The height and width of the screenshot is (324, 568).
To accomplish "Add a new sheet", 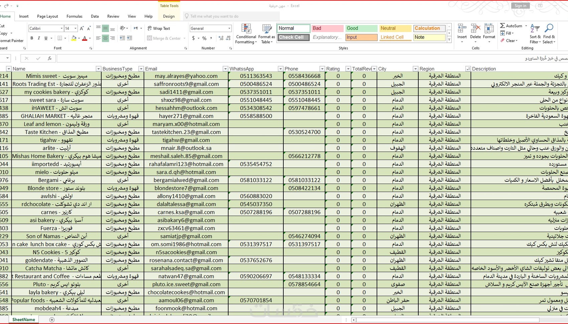I will coord(52,320).
